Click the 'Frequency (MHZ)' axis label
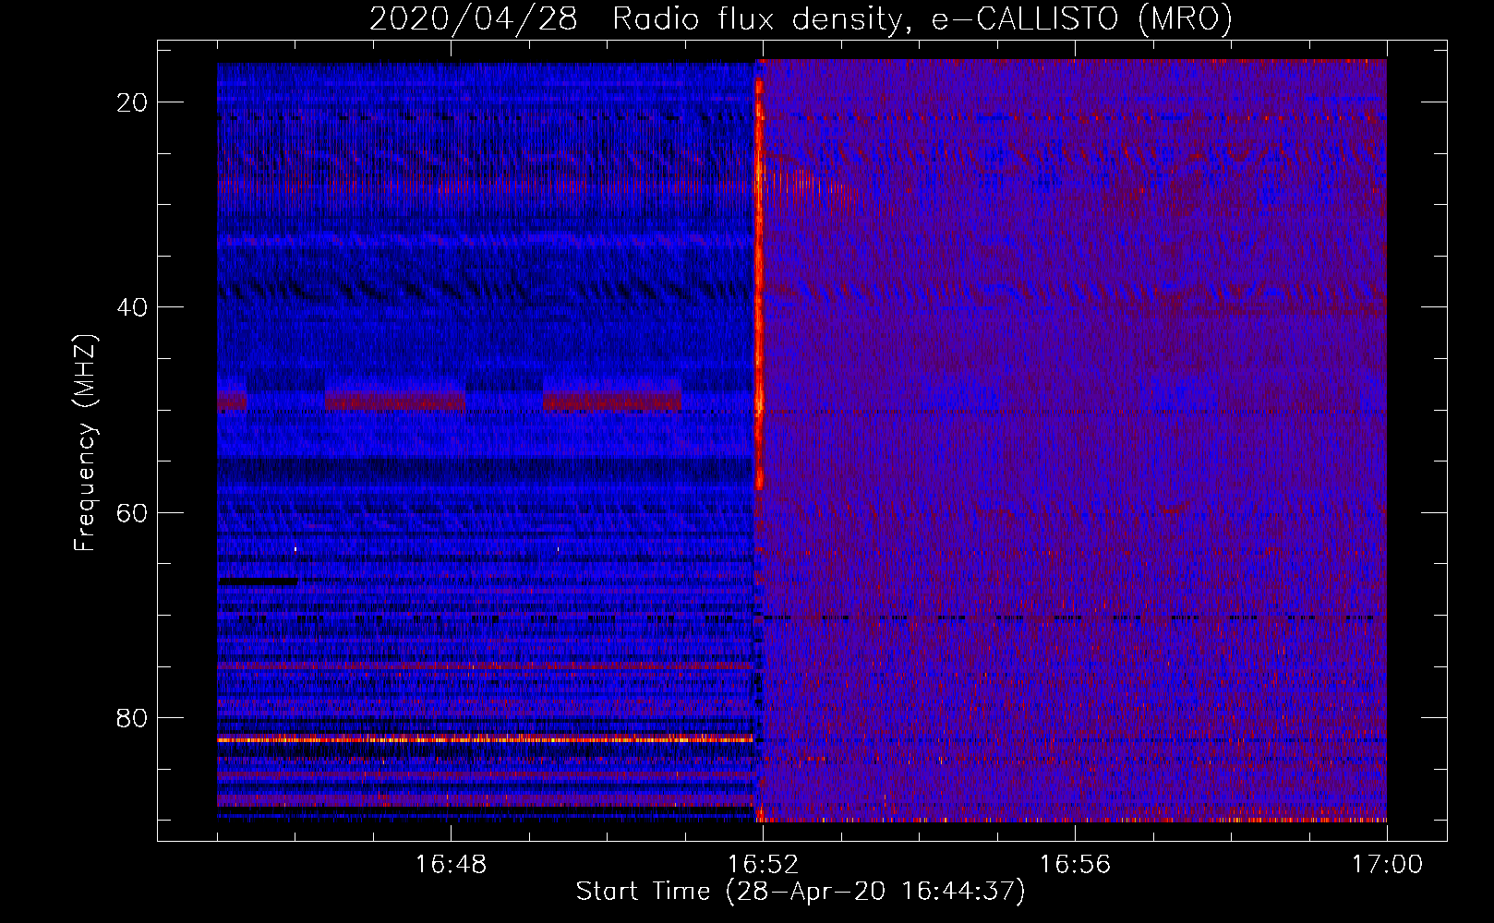 click(x=85, y=443)
